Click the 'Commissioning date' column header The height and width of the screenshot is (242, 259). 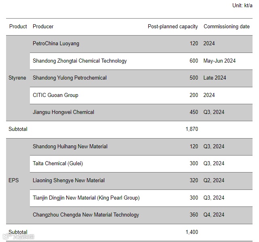(226, 26)
